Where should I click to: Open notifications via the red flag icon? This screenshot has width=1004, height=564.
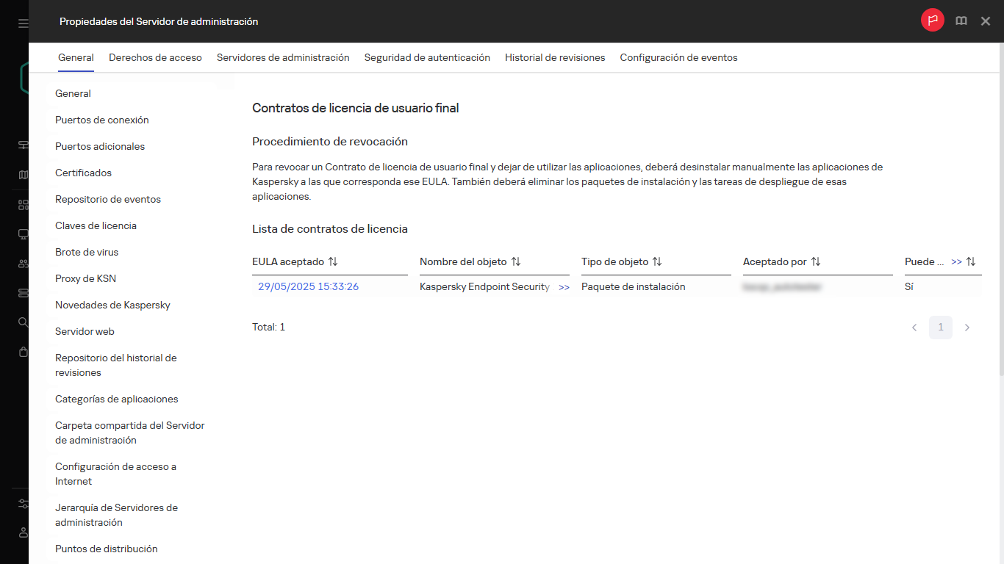coord(932,21)
